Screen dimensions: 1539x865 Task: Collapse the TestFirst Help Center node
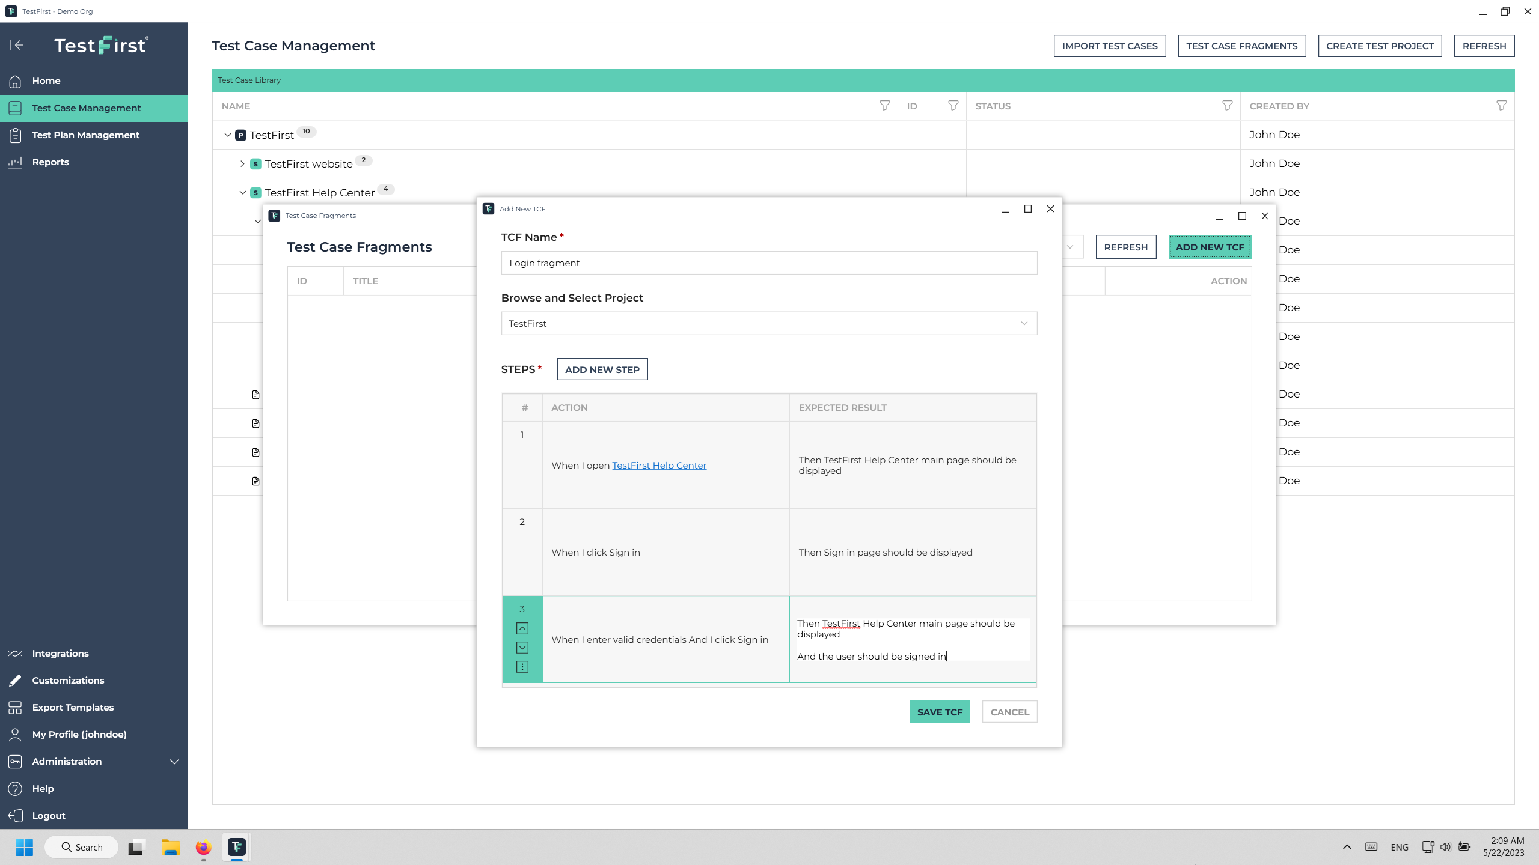[x=242, y=193]
